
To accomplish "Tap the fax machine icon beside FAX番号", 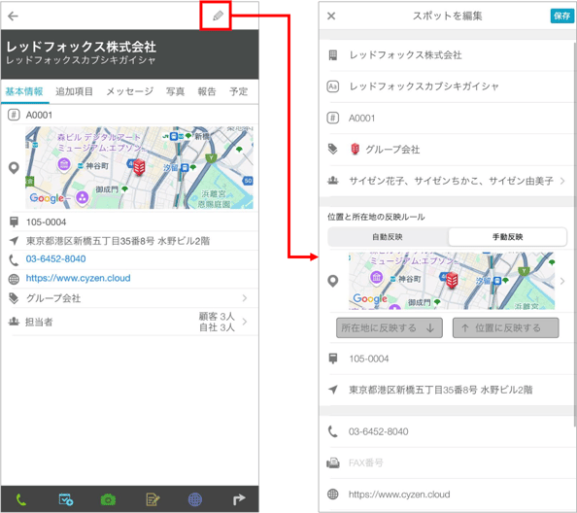I will tap(333, 462).
